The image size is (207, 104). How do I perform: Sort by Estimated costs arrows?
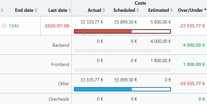[171, 10]
